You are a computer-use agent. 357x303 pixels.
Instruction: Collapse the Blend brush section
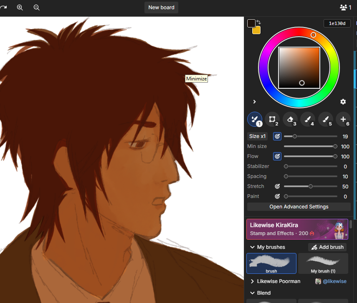252,293
